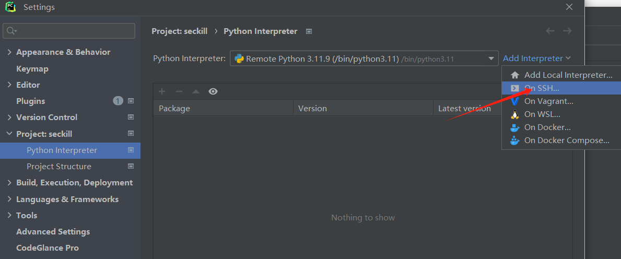Screen dimensions: 621x259
Task: Toggle the show early releases eye icon
Action: coord(213,91)
